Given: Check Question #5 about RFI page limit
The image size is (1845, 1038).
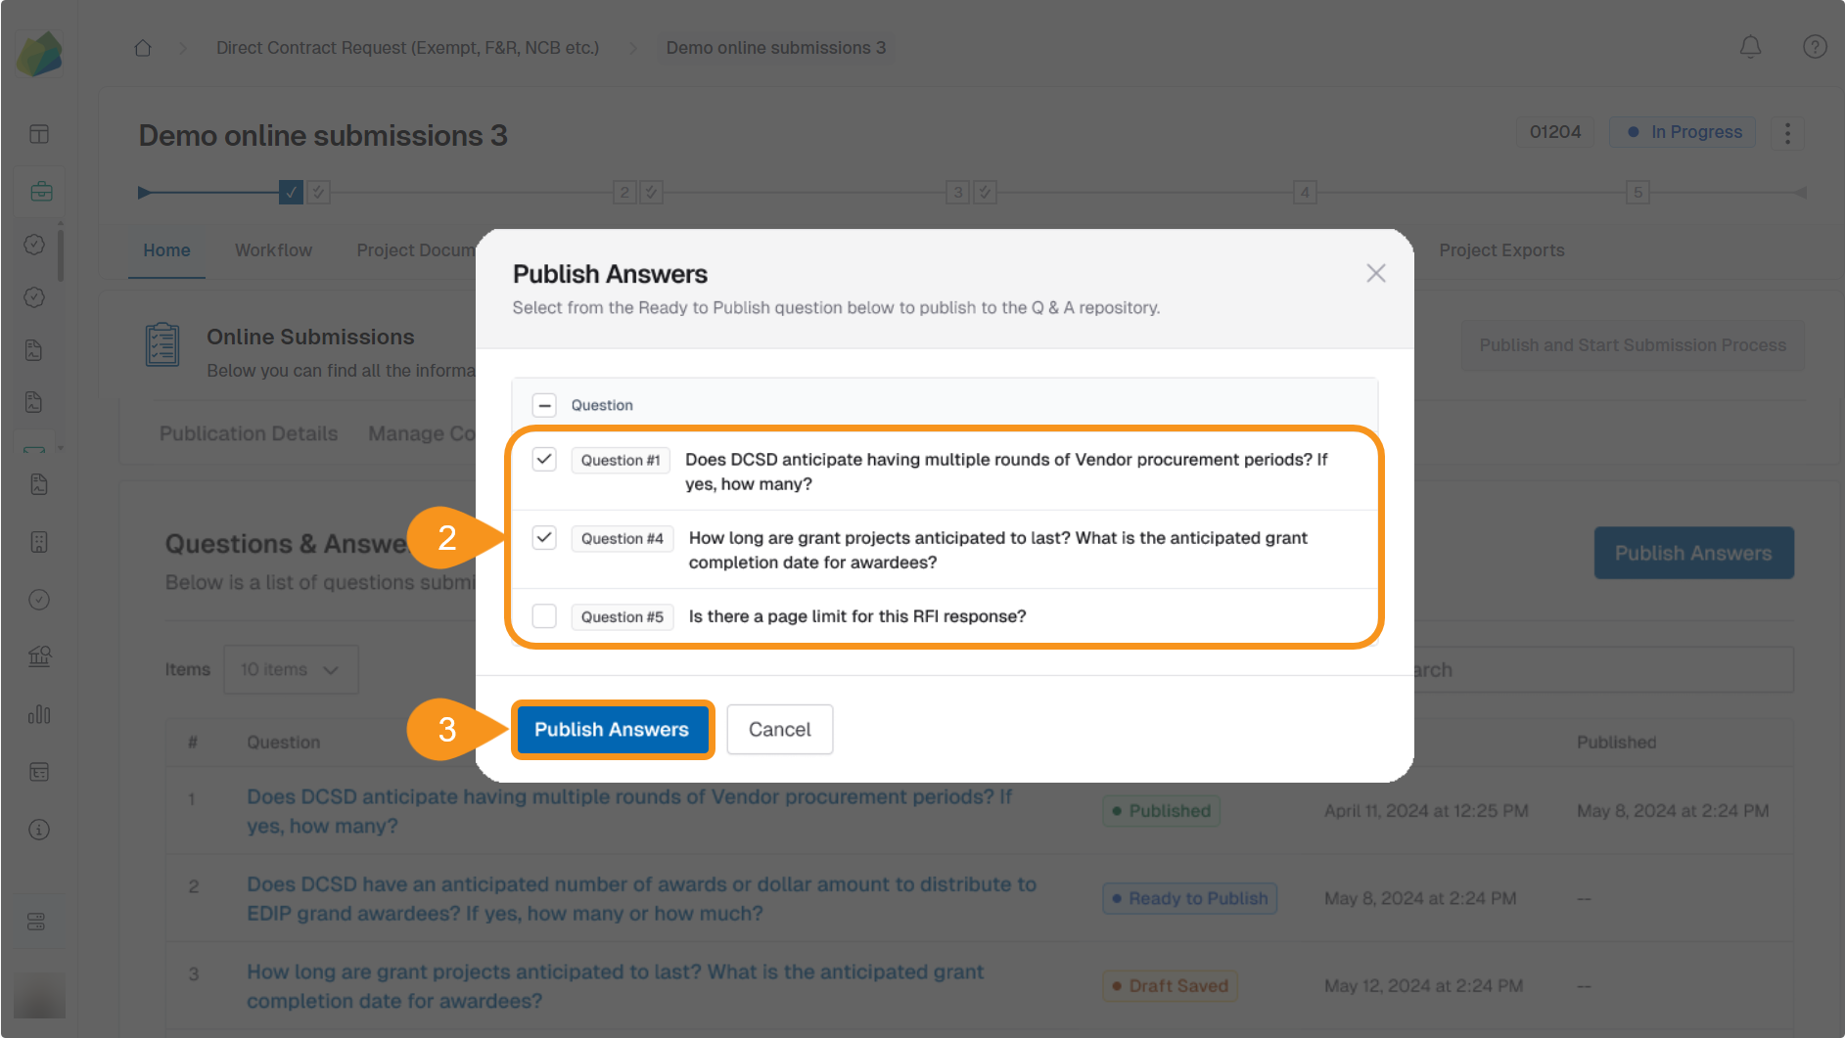Looking at the screenshot, I should 544,616.
